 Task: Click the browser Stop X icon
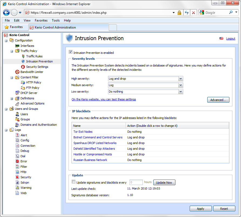(x=194, y=13)
